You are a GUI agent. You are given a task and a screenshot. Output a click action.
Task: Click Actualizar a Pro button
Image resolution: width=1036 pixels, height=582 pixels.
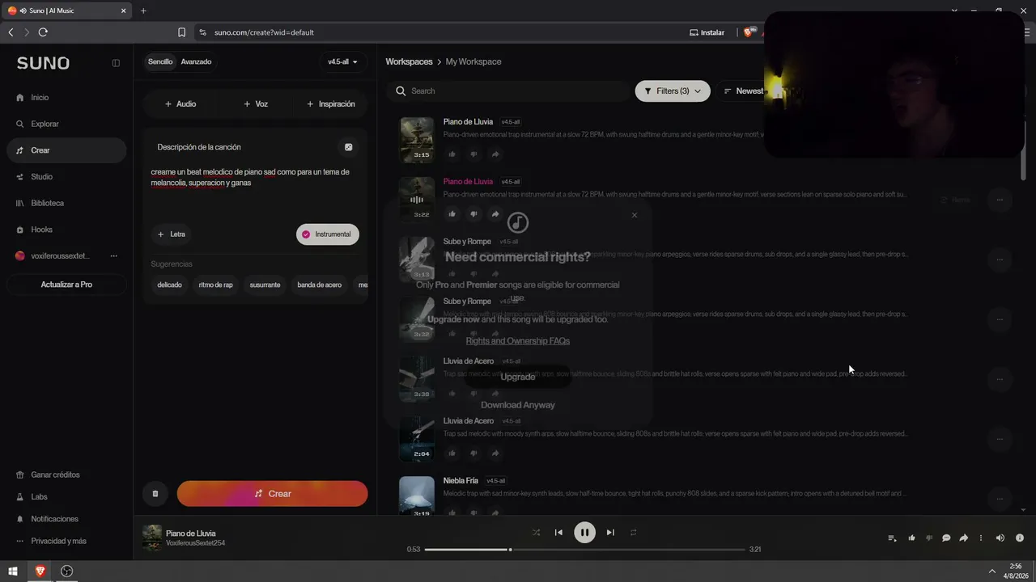coord(66,285)
